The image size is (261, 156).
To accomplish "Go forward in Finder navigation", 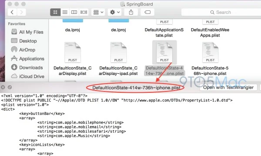I will pos(21,12).
